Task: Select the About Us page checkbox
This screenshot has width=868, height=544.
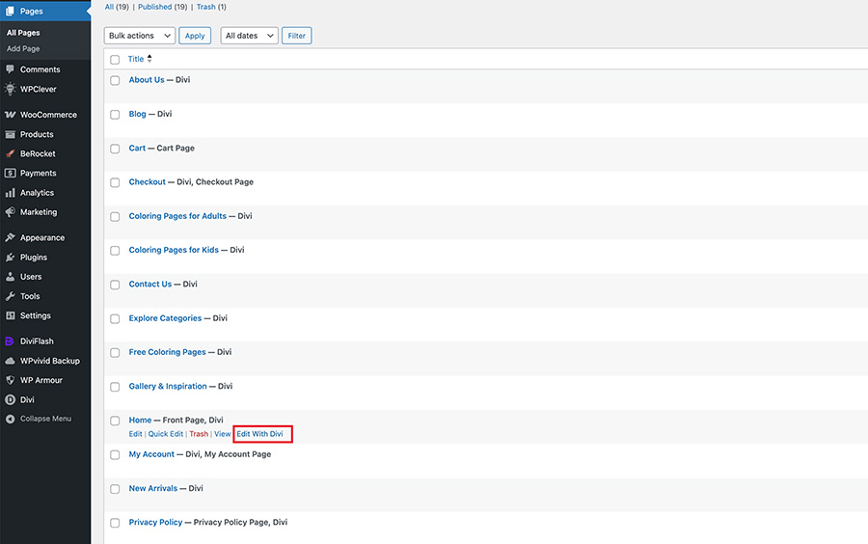Action: tap(115, 80)
